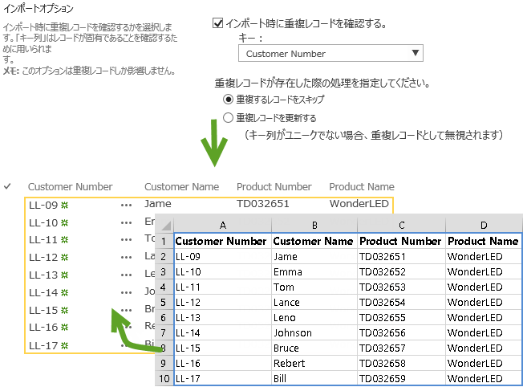Click the new-item star icon beside LL-17

click(64, 345)
